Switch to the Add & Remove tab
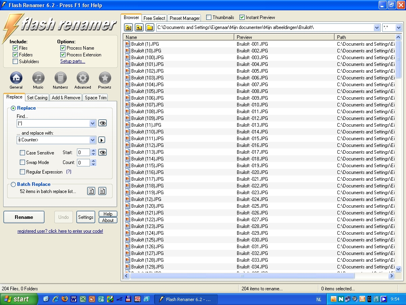Viewport: 406px width, 305px height. click(x=66, y=98)
